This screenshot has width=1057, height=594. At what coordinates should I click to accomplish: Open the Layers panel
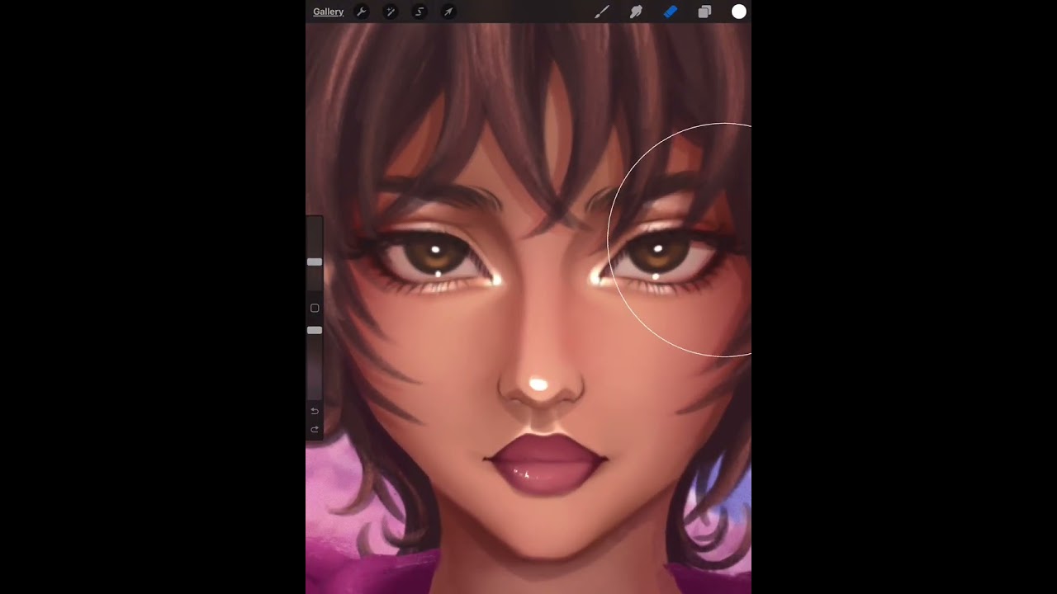coord(704,12)
